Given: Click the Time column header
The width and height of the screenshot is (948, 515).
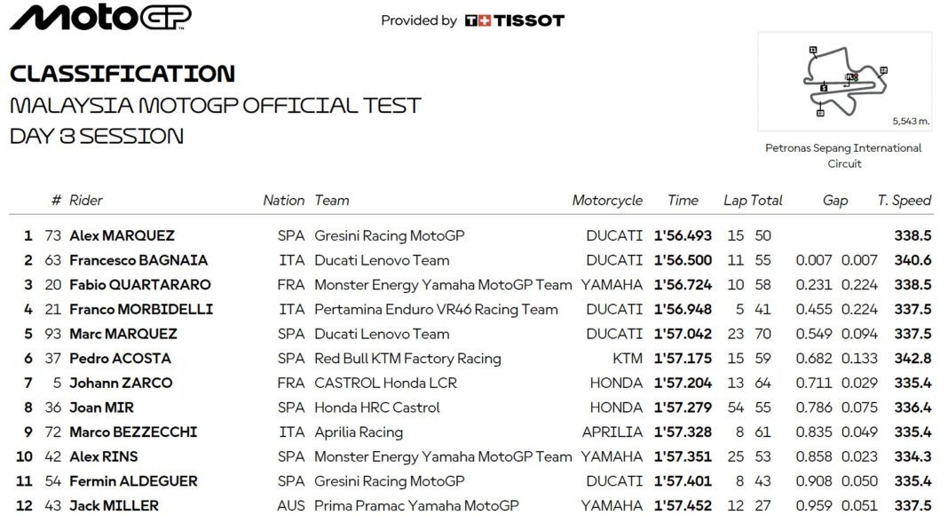Looking at the screenshot, I should [x=683, y=201].
